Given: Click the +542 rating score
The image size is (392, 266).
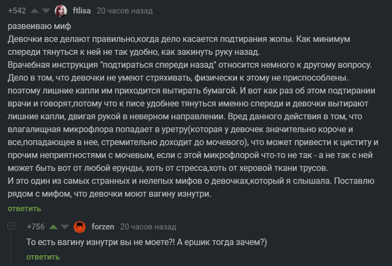Looking at the screenshot, I should click(x=18, y=11).
